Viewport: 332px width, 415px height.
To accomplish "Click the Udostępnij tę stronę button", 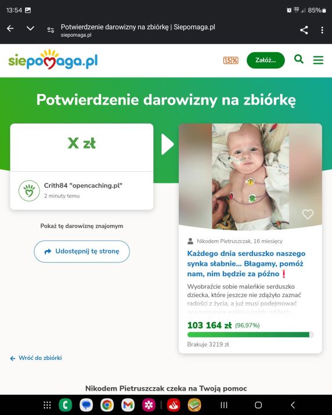I will (82, 251).
